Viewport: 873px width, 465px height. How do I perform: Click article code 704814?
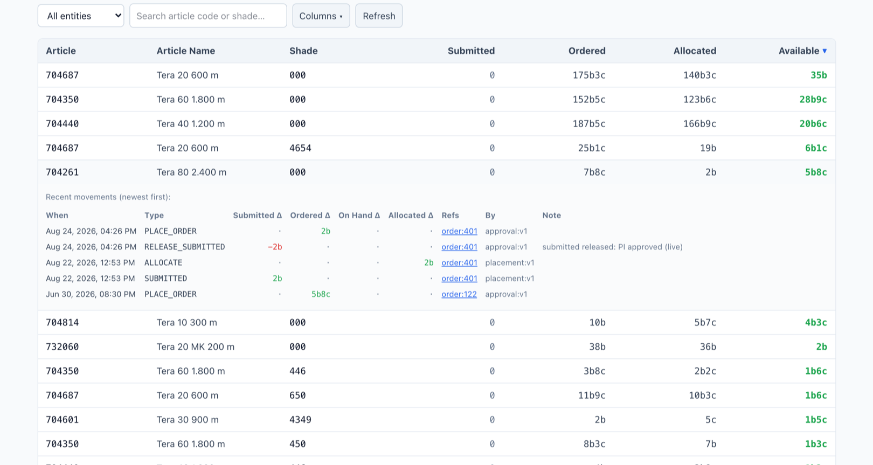[62, 322]
